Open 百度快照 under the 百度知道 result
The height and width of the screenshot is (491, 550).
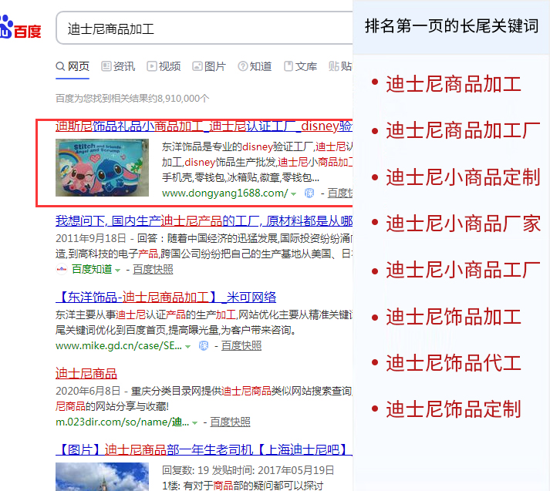(x=153, y=269)
